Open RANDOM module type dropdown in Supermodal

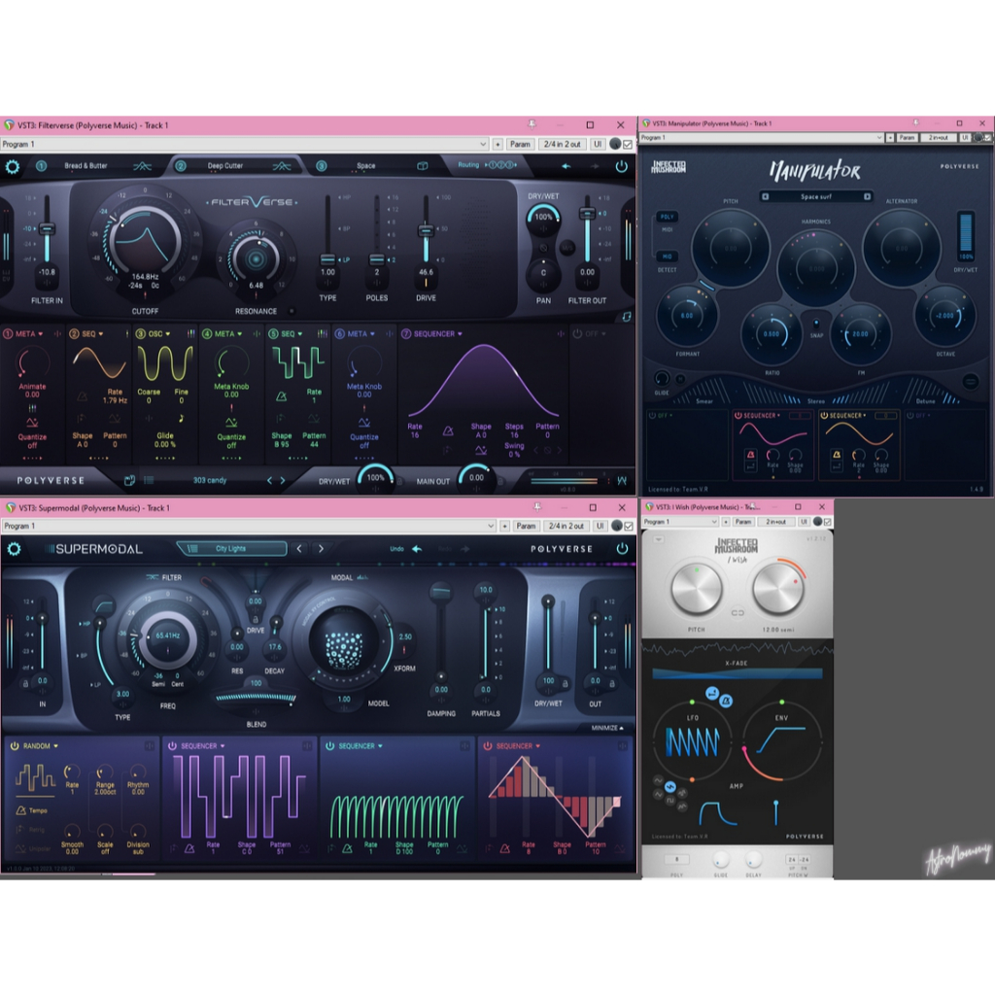tap(41, 746)
